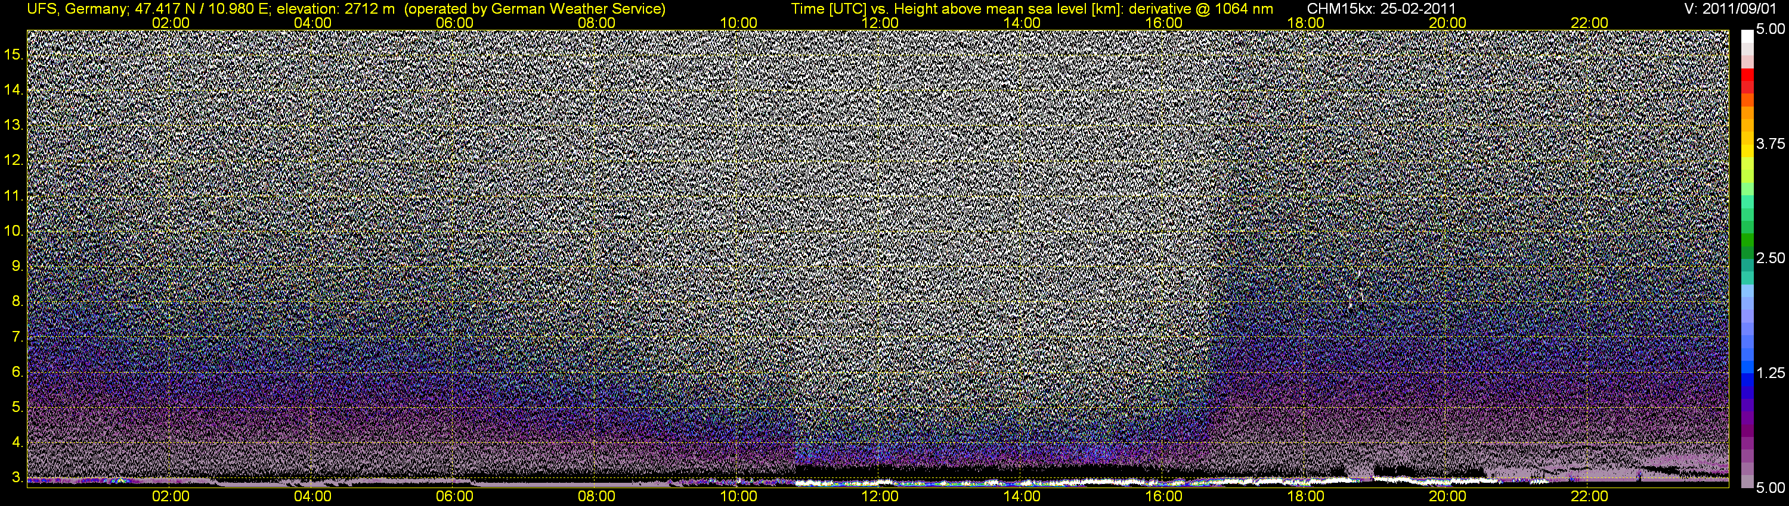Viewport: 1789px width, 506px height.
Task: Click the colorbar value 2.50
Action: (x=1771, y=258)
